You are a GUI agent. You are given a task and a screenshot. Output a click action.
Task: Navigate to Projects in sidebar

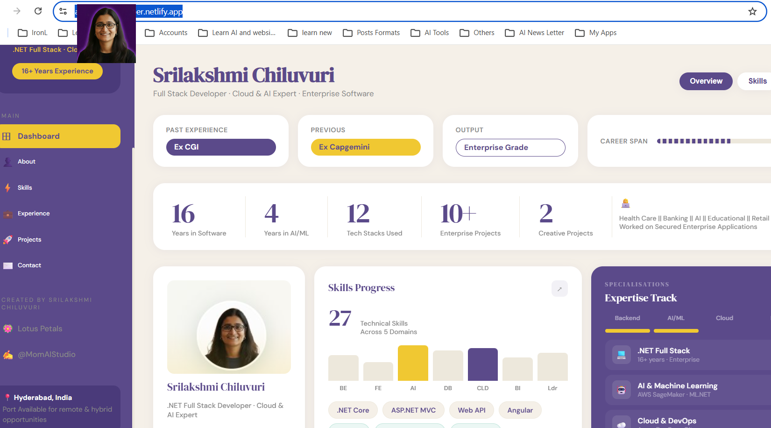click(29, 240)
